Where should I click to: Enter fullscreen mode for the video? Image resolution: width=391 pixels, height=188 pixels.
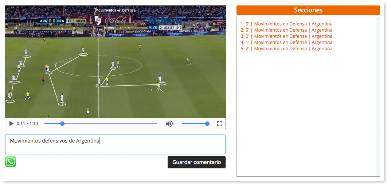coord(219,124)
